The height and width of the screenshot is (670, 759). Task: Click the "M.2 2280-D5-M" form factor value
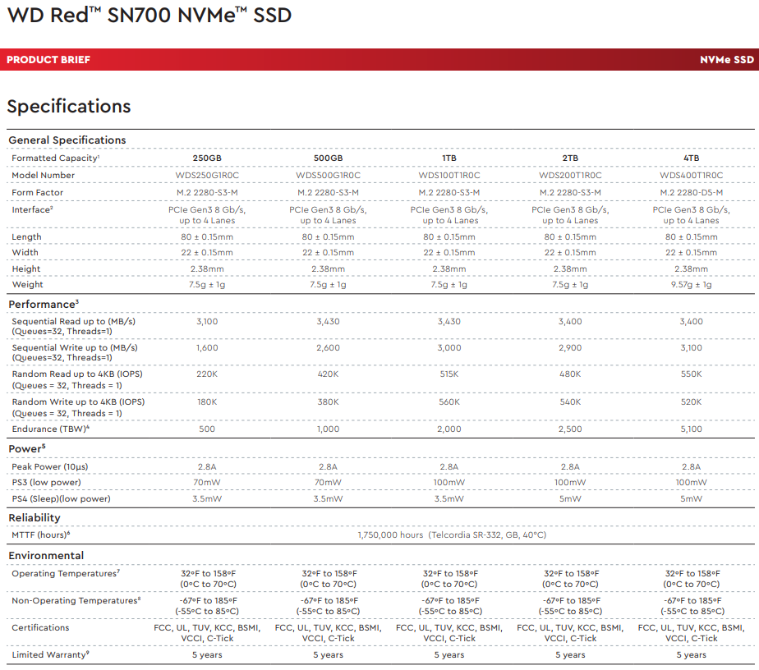click(x=692, y=192)
